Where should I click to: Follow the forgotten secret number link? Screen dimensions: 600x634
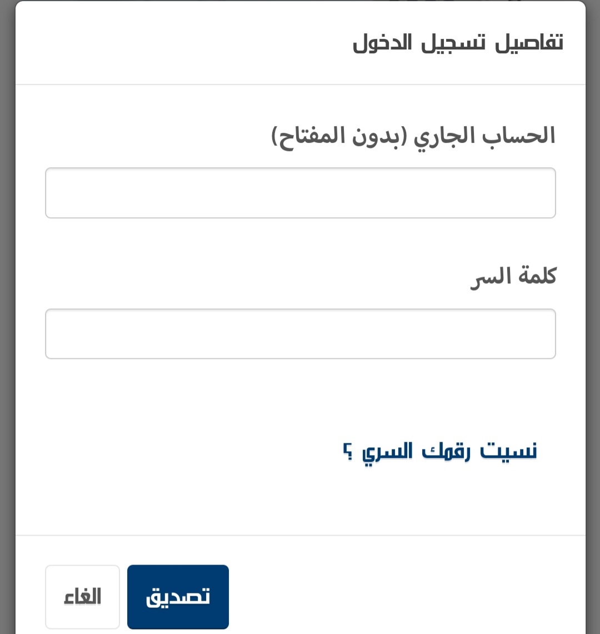[440, 451]
